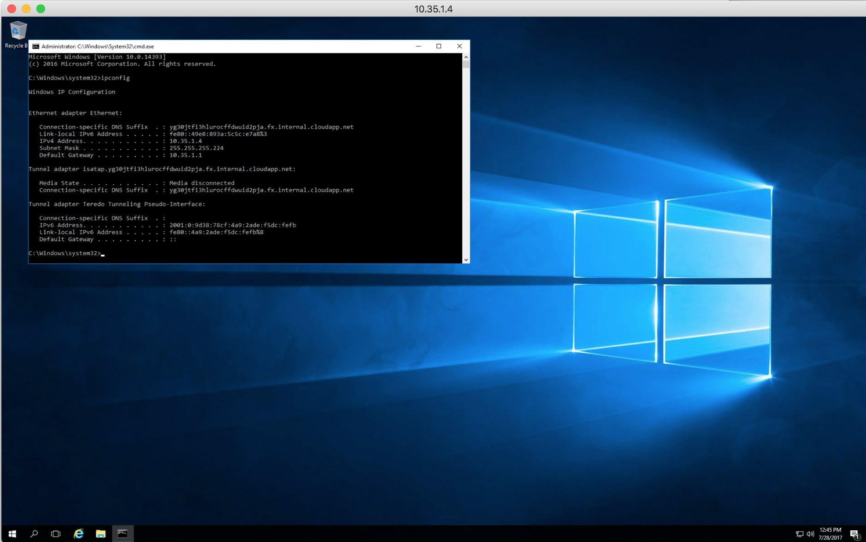Click the taskbar search magnifier icon
This screenshot has height=542, width=866.
pyautogui.click(x=34, y=534)
